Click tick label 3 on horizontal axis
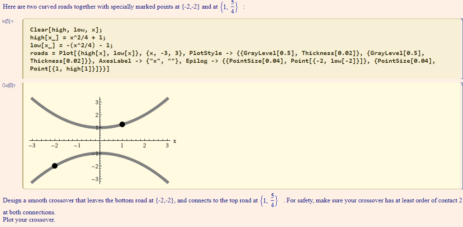Screen dimensions: 463x227 [167, 146]
